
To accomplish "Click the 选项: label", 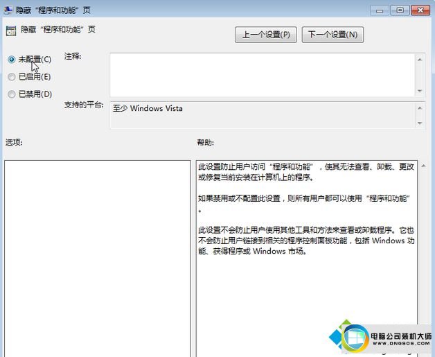I will [x=14, y=142].
